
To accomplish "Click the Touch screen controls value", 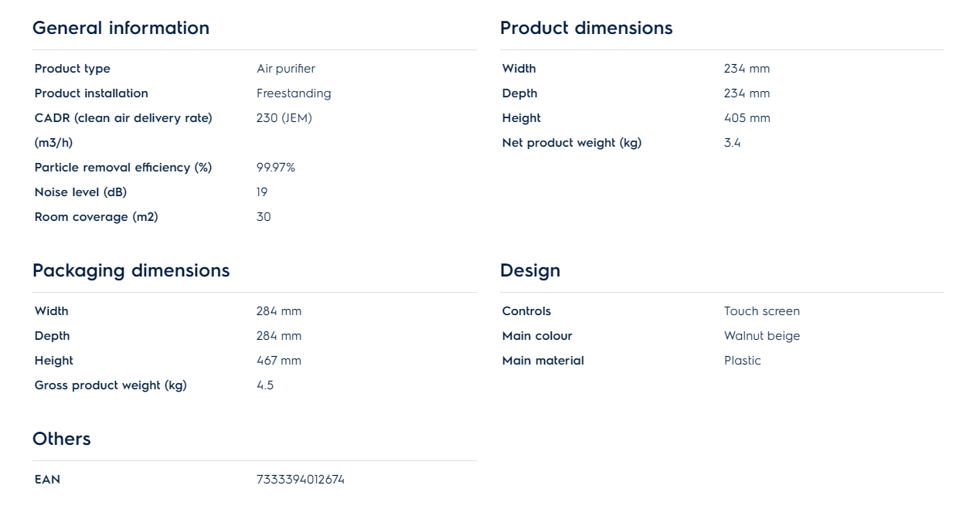I will click(761, 311).
